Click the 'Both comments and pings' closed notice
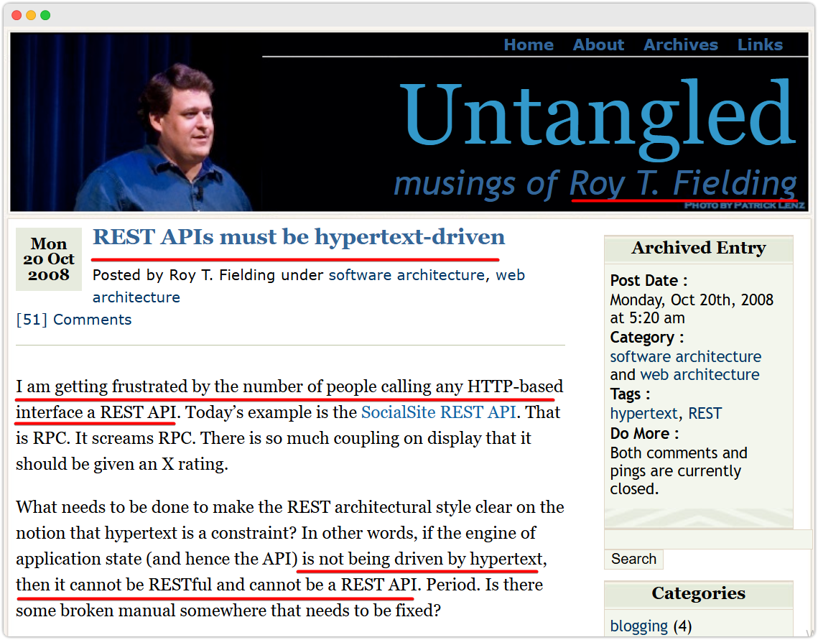This screenshot has width=818, height=640. (678, 471)
